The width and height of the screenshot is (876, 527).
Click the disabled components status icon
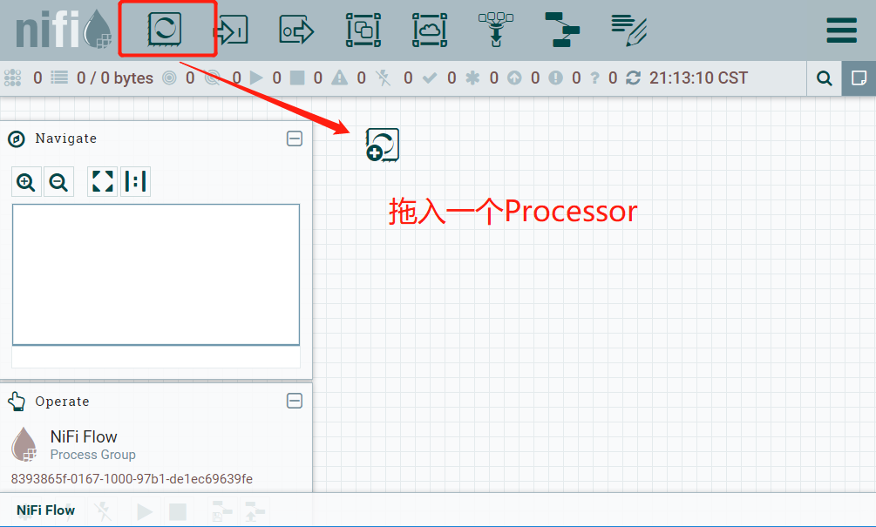point(384,78)
